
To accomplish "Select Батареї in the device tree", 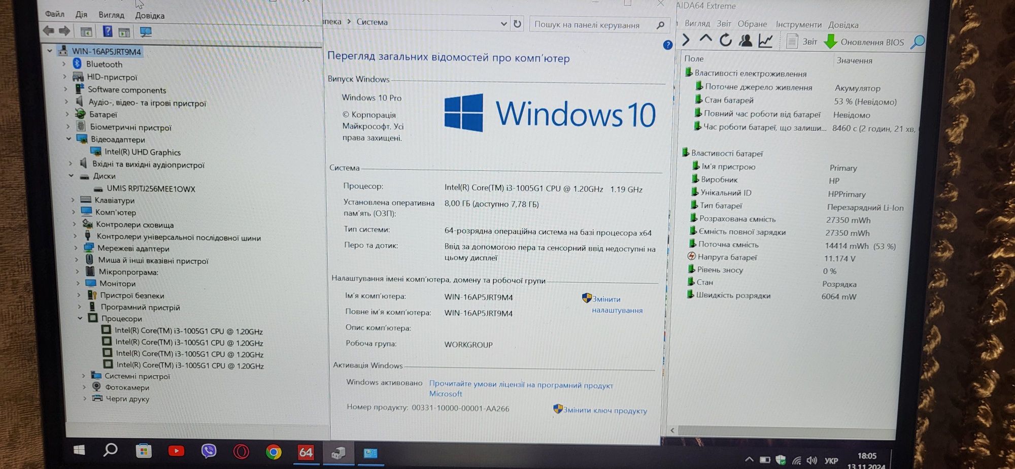I will [x=103, y=114].
